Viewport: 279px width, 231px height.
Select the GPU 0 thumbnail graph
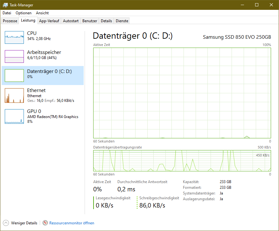(14, 116)
